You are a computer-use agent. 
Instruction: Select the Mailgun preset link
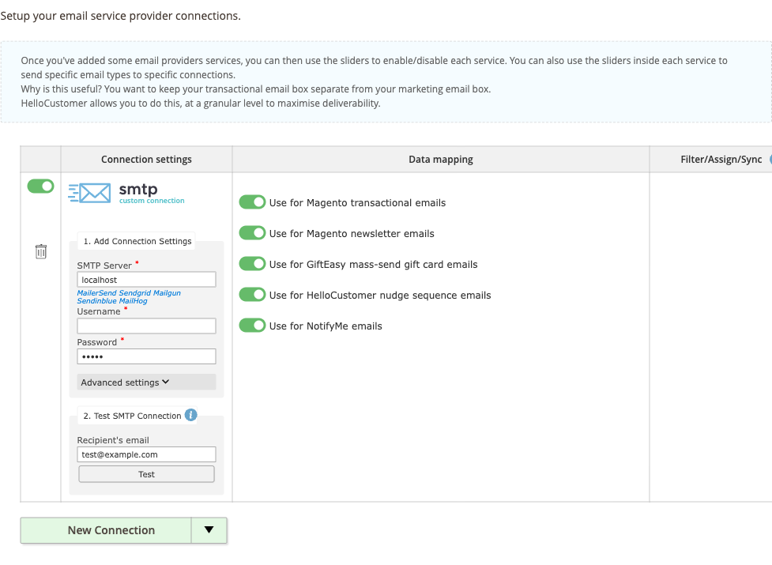pyautogui.click(x=167, y=293)
